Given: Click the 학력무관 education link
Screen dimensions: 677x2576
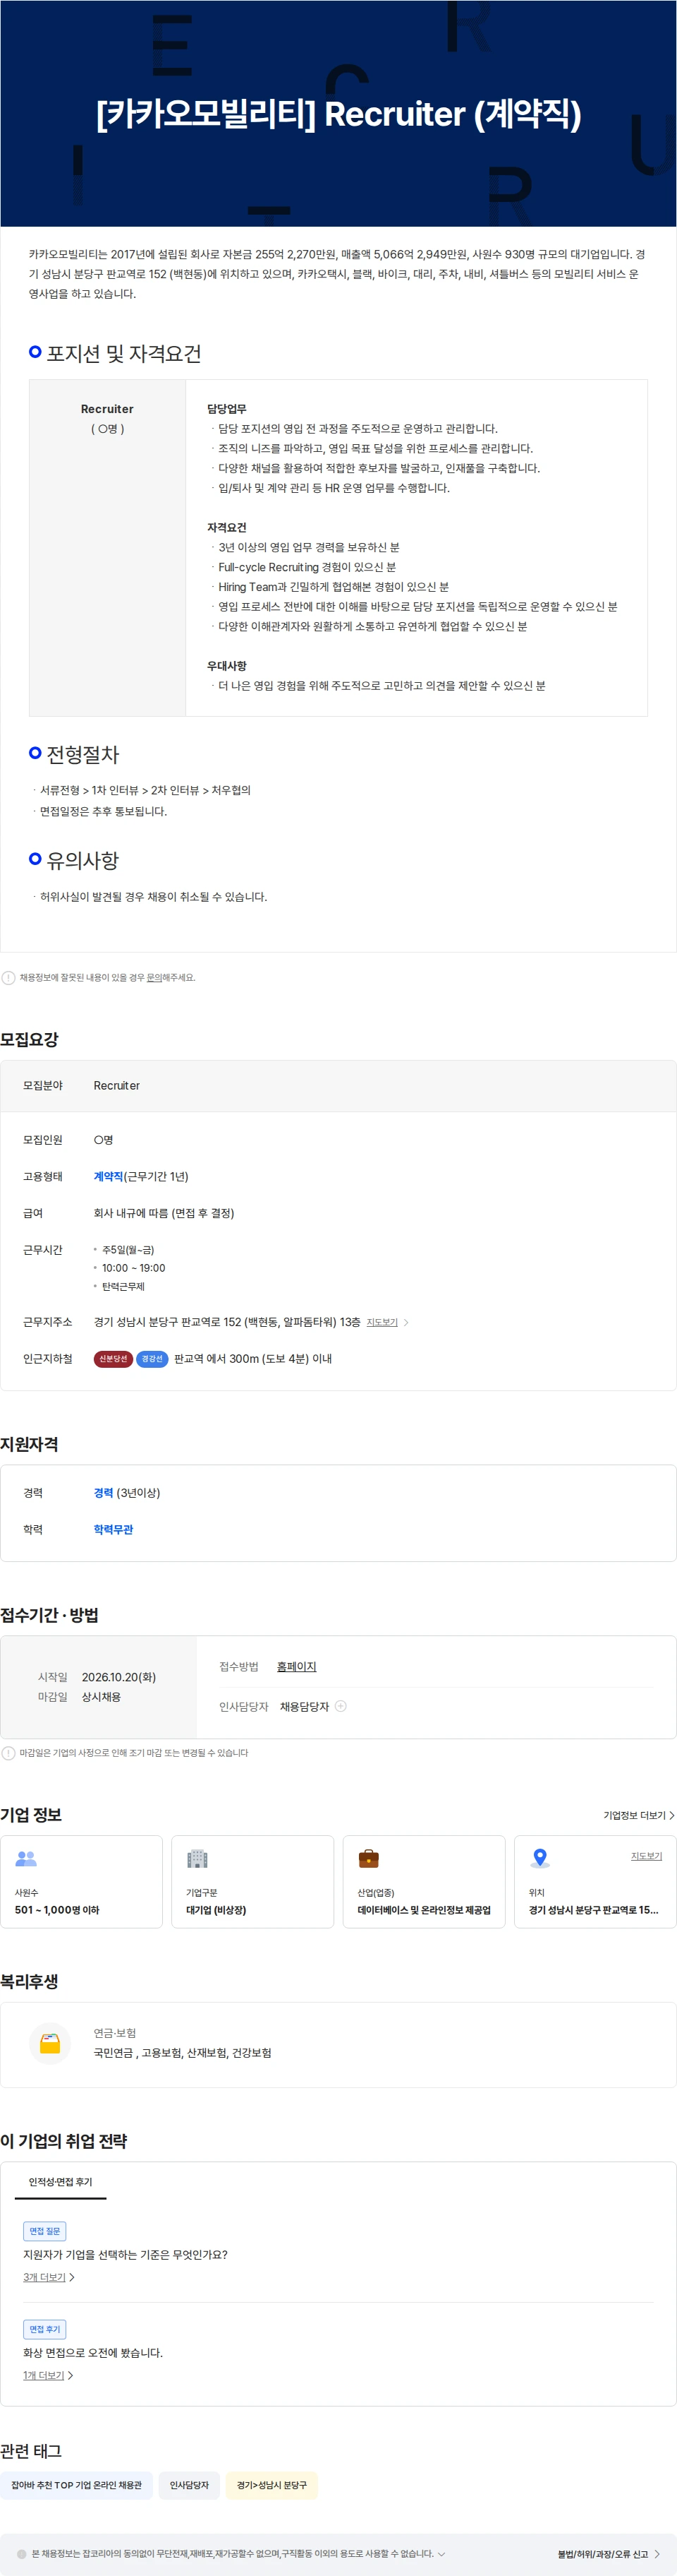Looking at the screenshot, I should 113,1529.
